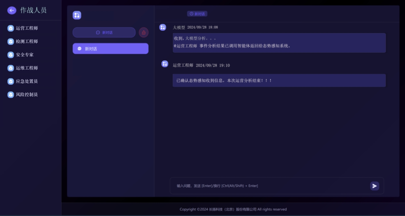Click the 大模型 avatar icon
405x216 pixels.
163,27
